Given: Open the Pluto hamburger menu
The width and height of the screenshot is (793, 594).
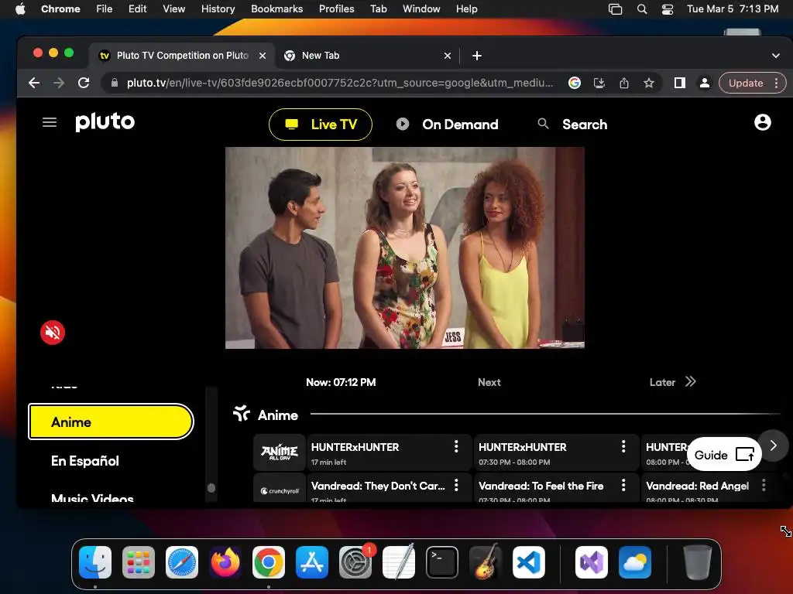Looking at the screenshot, I should (x=49, y=122).
